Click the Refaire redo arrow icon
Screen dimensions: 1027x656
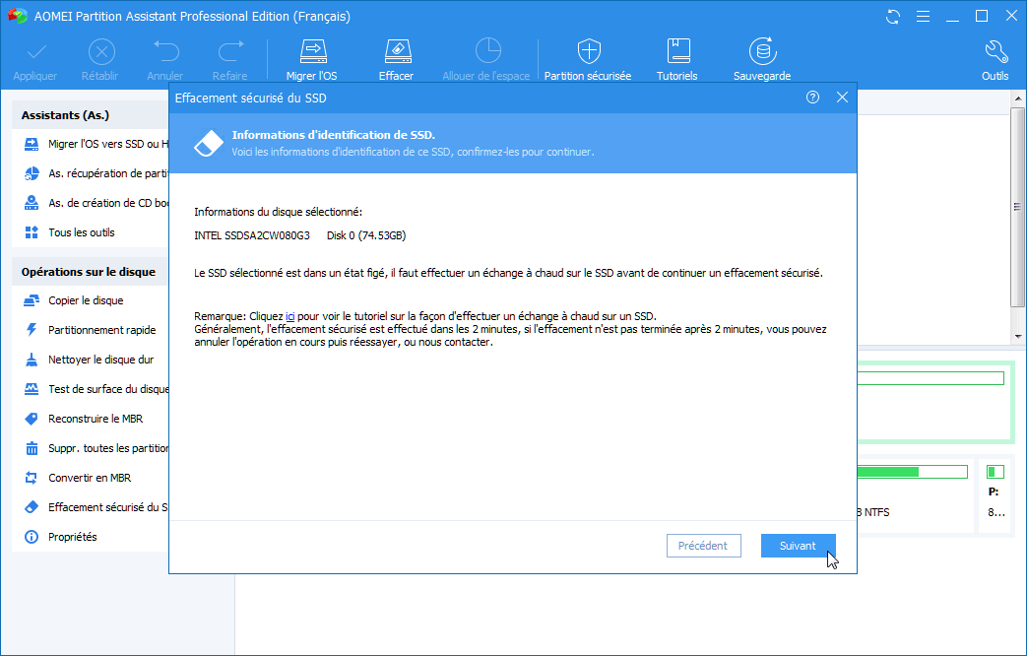point(230,51)
